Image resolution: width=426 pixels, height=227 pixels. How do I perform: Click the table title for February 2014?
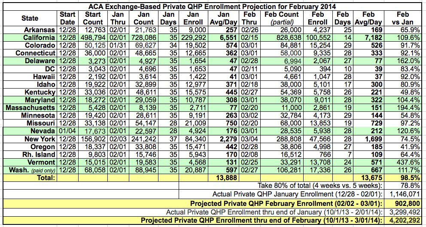213,6
